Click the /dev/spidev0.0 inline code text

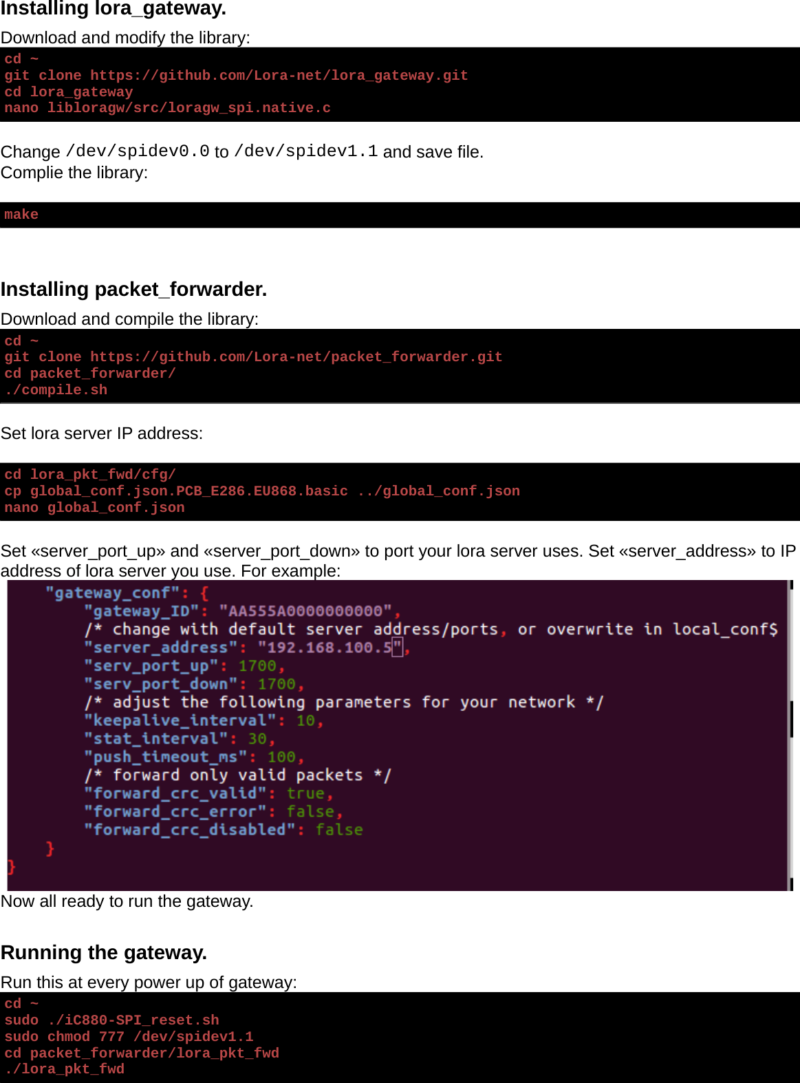coord(138,151)
